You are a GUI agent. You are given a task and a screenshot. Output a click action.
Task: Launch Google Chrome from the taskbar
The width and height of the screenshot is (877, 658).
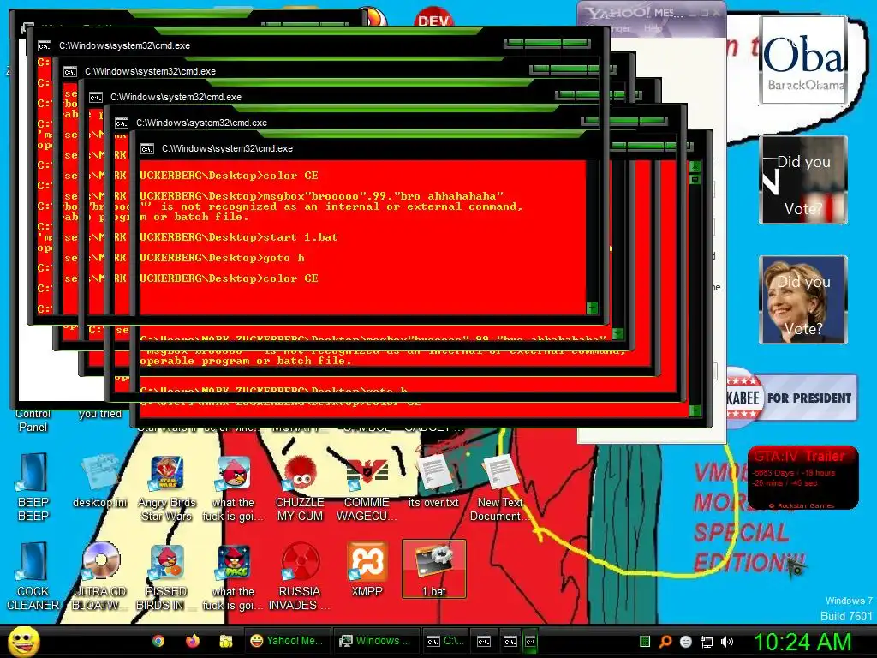(x=158, y=641)
